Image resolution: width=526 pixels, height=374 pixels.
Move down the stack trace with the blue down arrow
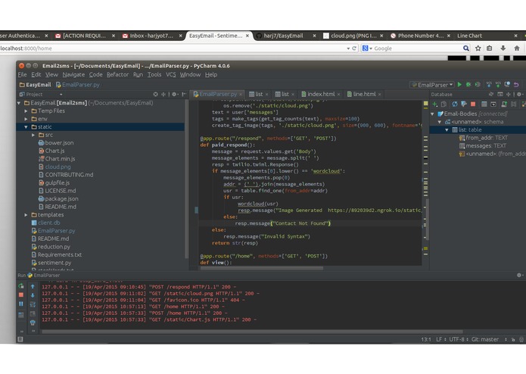[33, 295]
